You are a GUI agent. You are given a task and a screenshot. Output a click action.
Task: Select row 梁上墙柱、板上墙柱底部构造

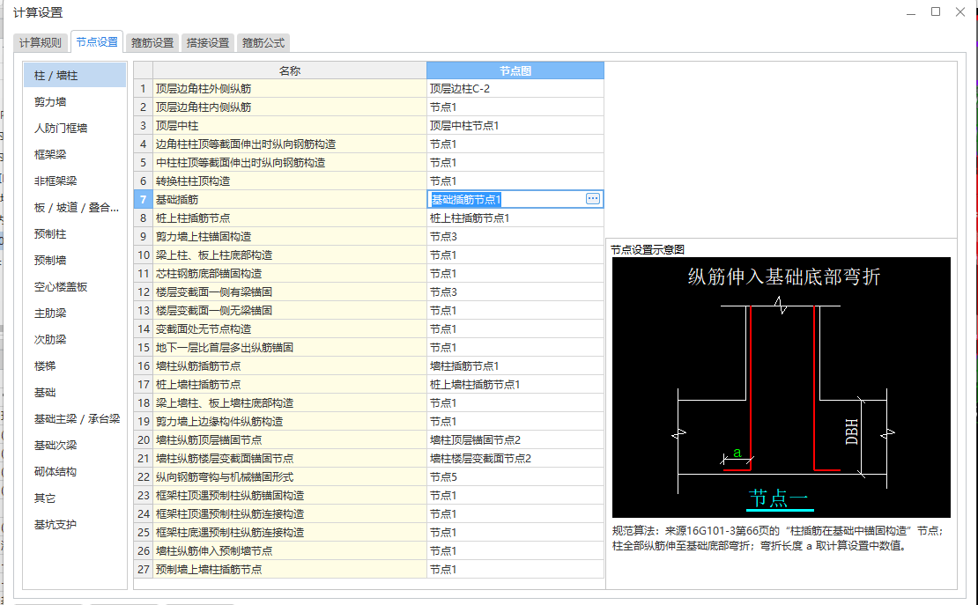(x=289, y=403)
